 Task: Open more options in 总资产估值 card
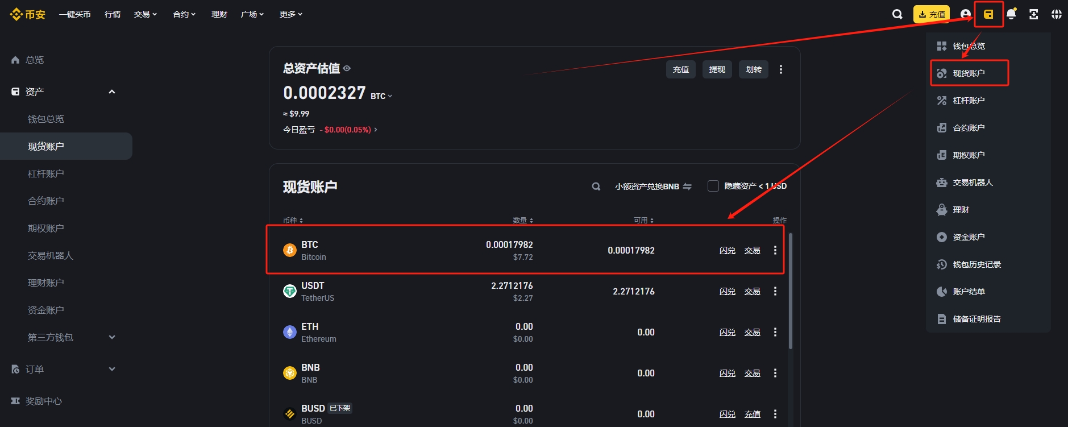coord(781,69)
